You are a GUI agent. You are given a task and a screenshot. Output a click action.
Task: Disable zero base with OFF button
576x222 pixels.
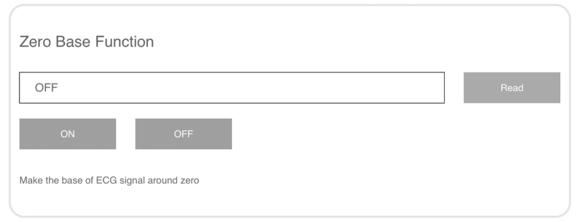tap(183, 134)
